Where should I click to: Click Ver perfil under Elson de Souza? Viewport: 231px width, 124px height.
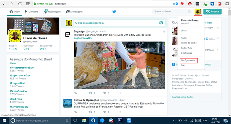point(185,23)
